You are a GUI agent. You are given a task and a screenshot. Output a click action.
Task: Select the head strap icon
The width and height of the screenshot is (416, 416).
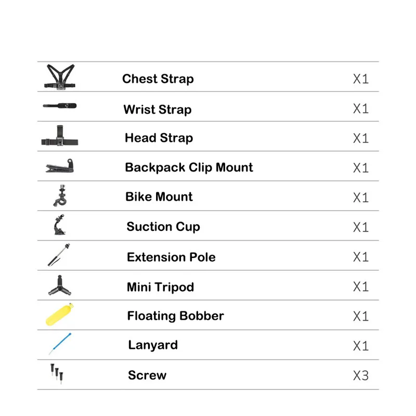coord(60,136)
